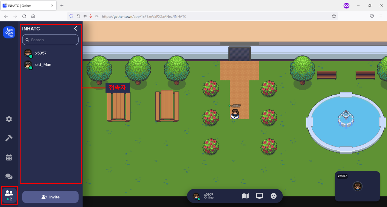Open a new browser tab
The height and width of the screenshot is (207, 387).
point(62,6)
